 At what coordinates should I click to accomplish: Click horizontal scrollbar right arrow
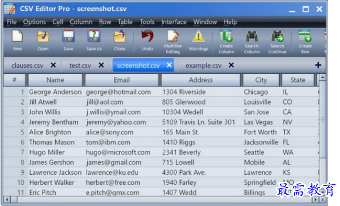pyautogui.click(x=315, y=199)
